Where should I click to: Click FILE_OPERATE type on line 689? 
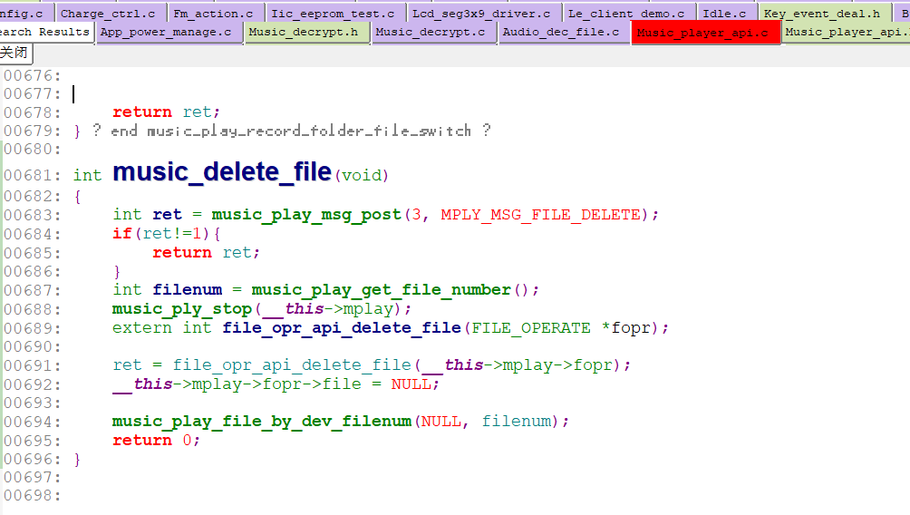531,328
